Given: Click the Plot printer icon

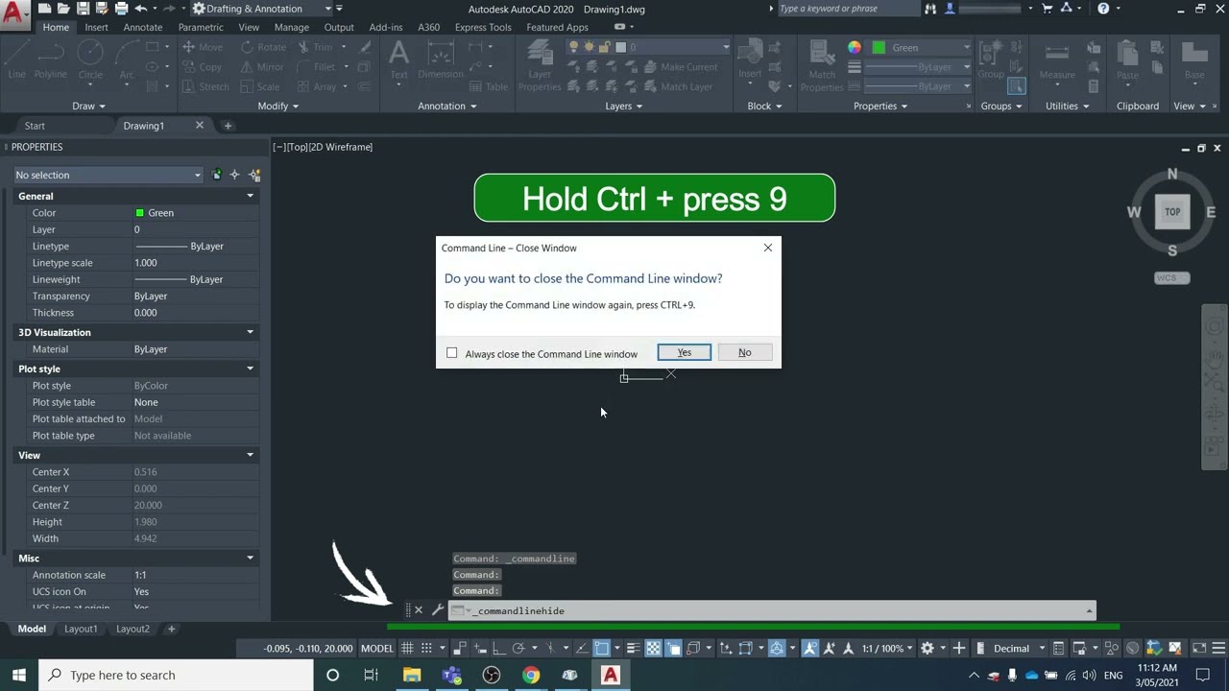Looking at the screenshot, I should pyautogui.click(x=121, y=9).
